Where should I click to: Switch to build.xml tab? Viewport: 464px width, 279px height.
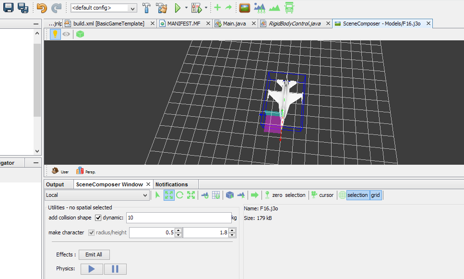pos(108,24)
